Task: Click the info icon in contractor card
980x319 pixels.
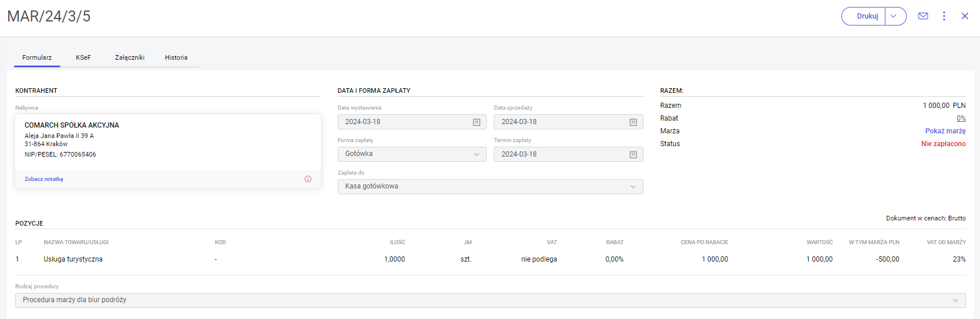Action: point(308,179)
